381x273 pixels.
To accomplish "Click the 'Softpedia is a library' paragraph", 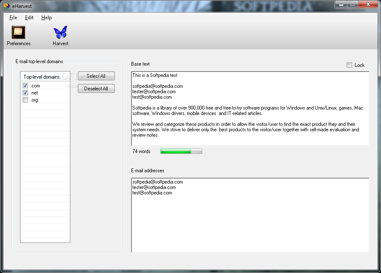I will tap(248, 110).
